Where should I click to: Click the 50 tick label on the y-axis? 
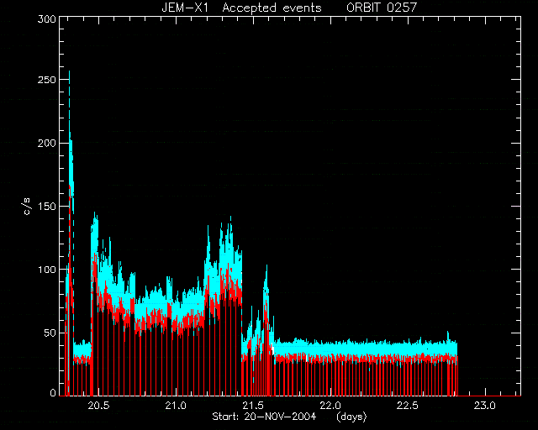tap(50, 333)
